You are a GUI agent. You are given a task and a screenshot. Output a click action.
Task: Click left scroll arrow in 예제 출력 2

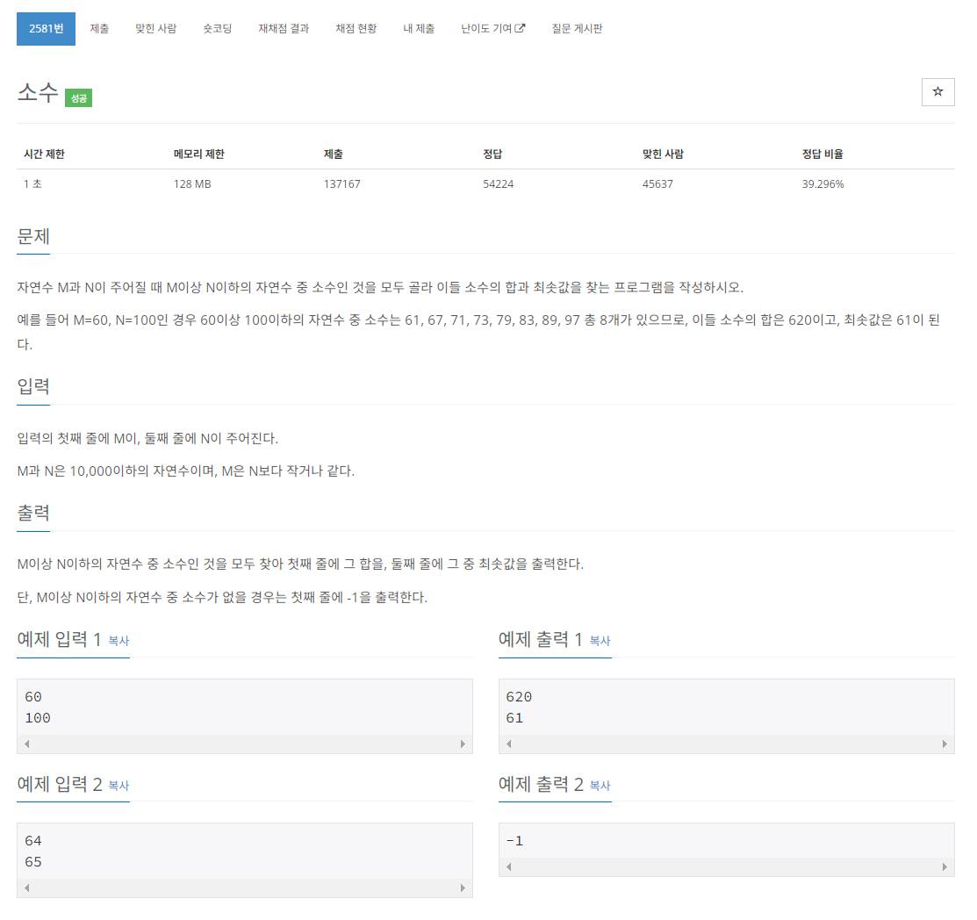508,866
